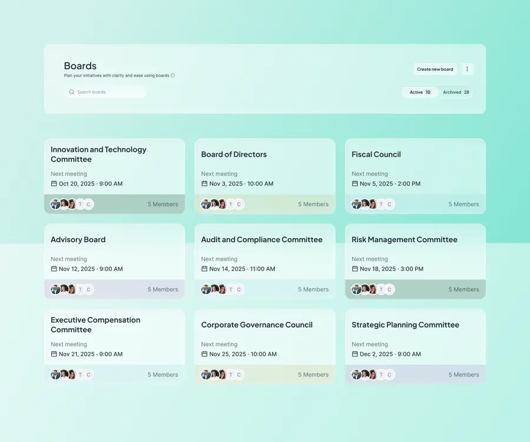
Task: Click calendar icon beside Oct 20, 2025 date
Action: click(54, 183)
